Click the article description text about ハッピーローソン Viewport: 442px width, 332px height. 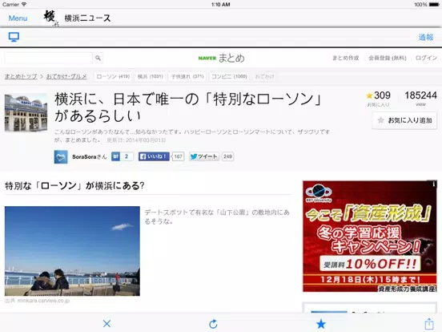tap(192, 136)
